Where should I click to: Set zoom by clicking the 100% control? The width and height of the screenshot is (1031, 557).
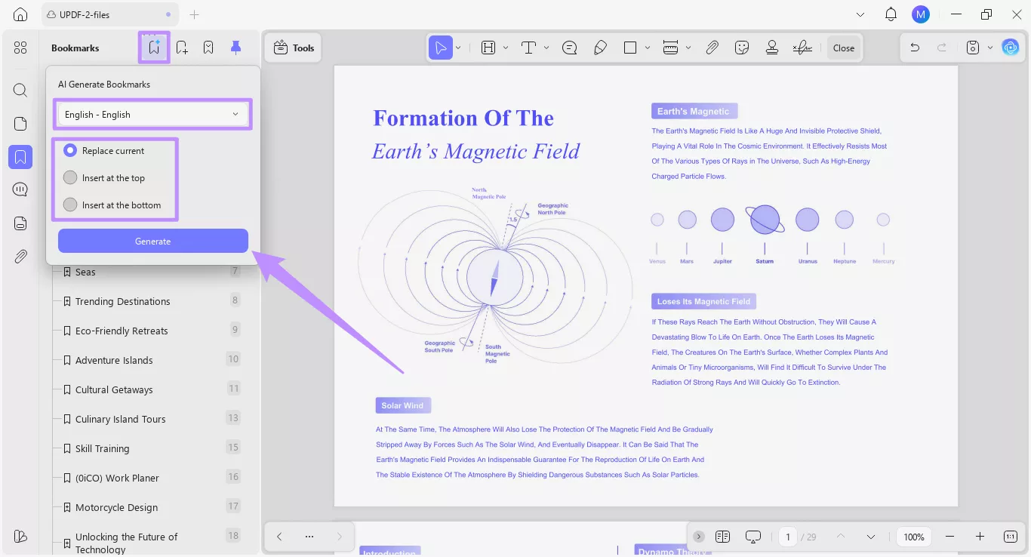click(x=913, y=537)
